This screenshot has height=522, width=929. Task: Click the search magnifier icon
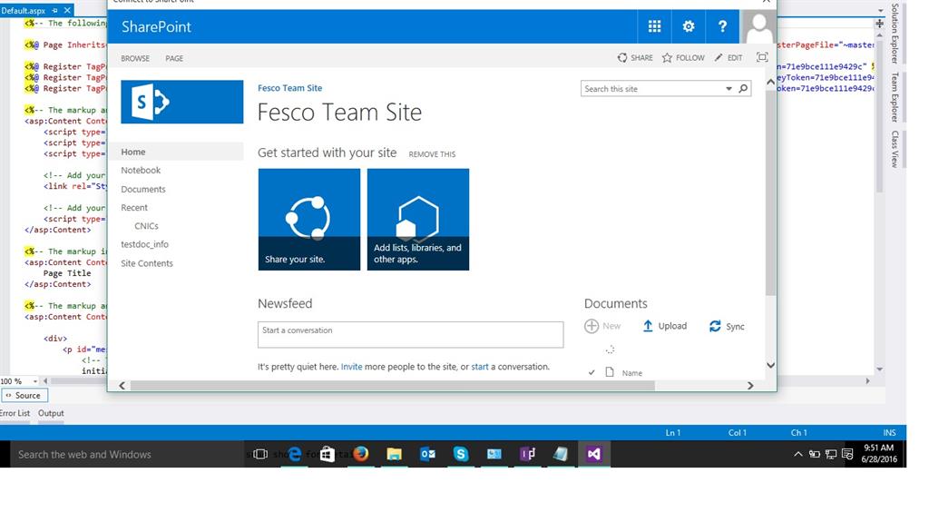[x=743, y=88]
